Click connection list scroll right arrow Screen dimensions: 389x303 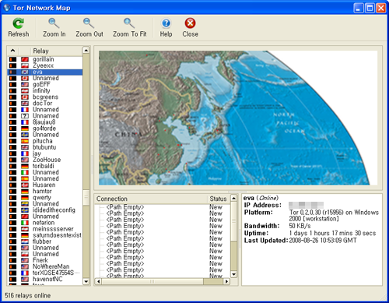click(x=226, y=281)
